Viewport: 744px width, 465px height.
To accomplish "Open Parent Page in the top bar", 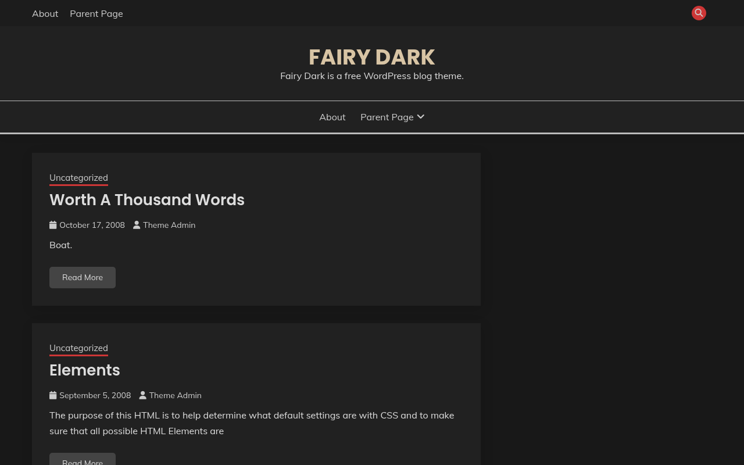I will [x=96, y=13].
